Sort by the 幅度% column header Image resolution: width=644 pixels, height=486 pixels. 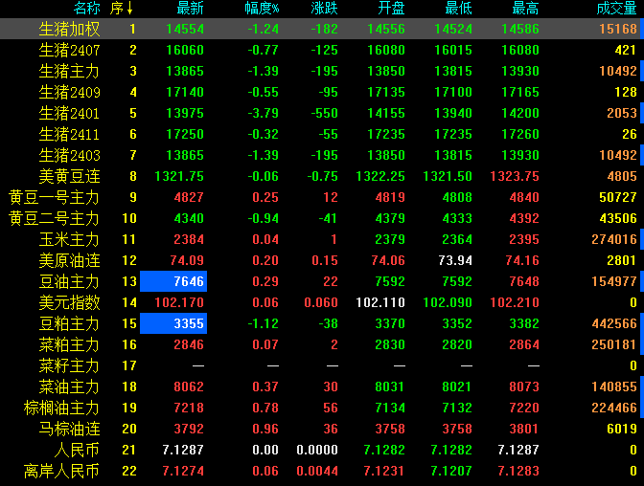pyautogui.click(x=262, y=8)
